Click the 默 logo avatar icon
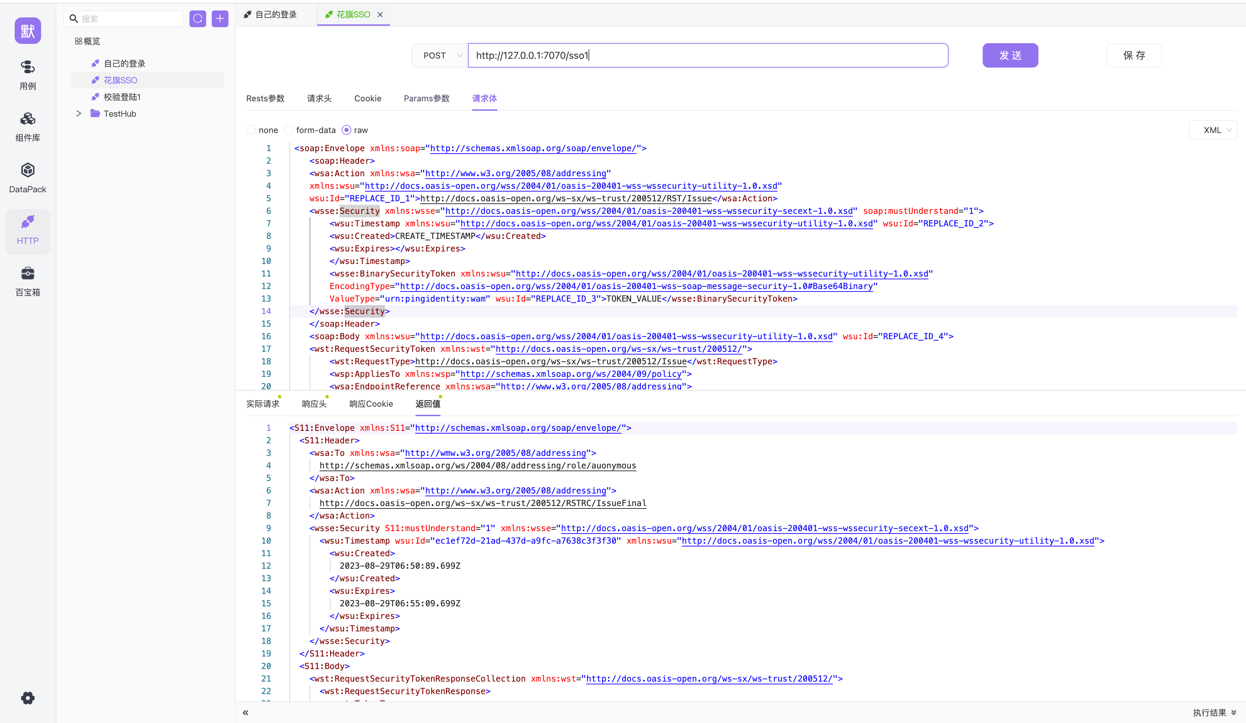Screen dimensions: 1246x723 [x=28, y=31]
